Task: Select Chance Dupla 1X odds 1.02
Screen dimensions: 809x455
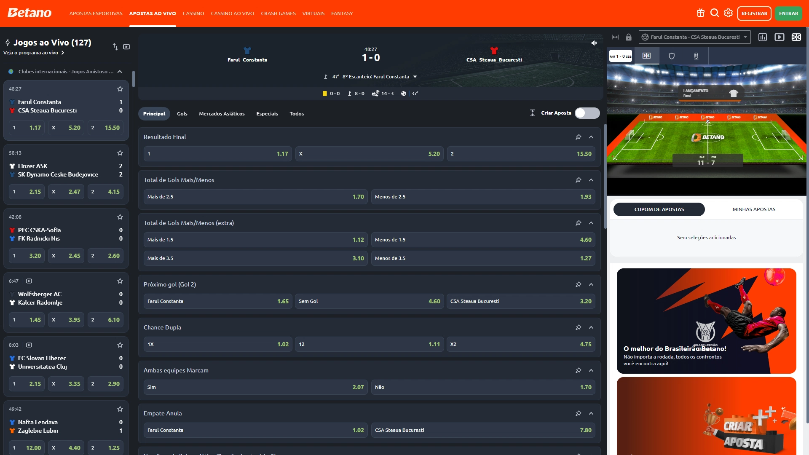Action: click(218, 344)
